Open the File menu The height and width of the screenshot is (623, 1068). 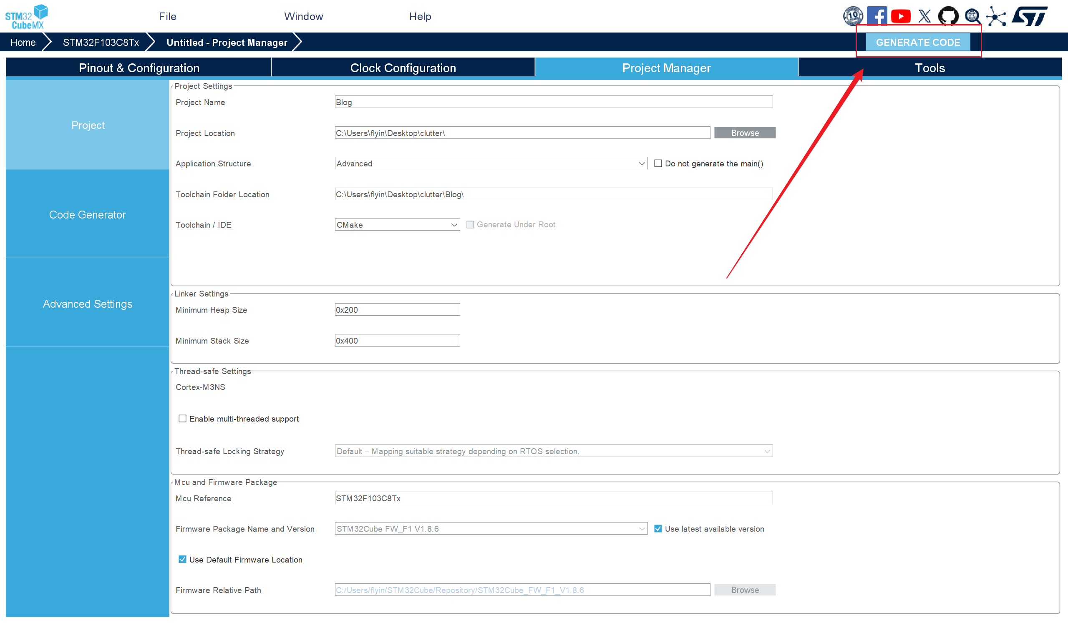[167, 16]
